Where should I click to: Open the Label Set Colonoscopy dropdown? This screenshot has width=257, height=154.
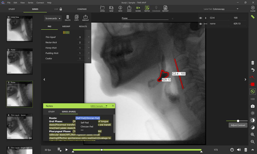(237, 8)
